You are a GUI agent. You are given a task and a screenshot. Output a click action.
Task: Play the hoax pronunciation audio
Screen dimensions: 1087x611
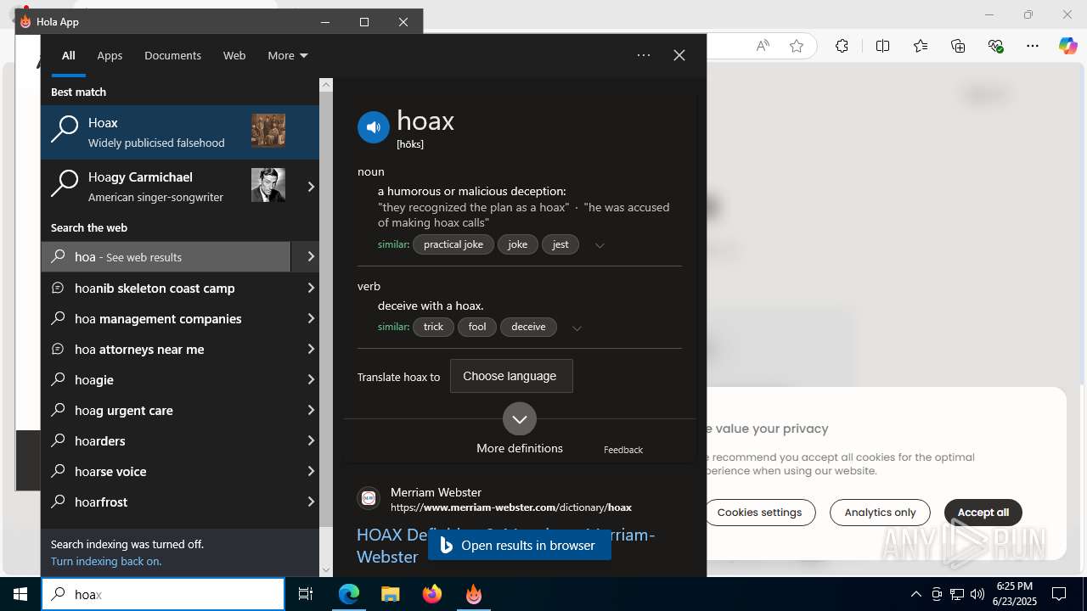[374, 127]
